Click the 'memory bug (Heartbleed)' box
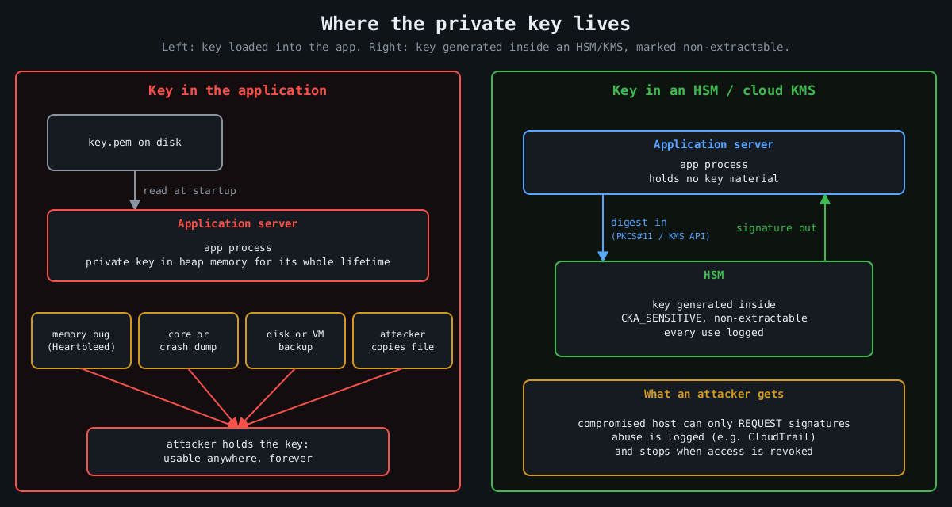 81,341
